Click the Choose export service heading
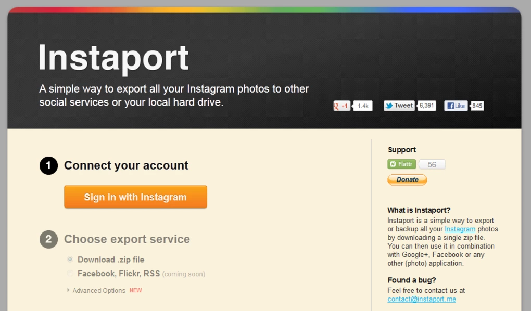This screenshot has height=311, width=531. 127,239
